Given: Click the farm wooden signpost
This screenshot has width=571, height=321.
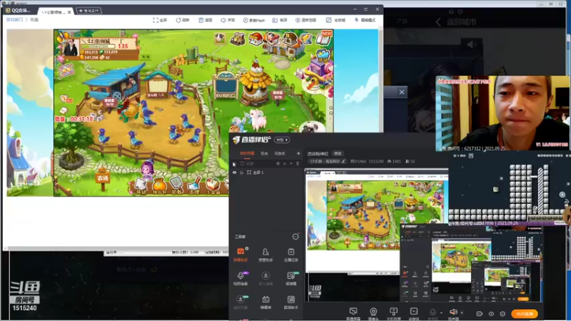Looking at the screenshot, I should pos(103,178).
